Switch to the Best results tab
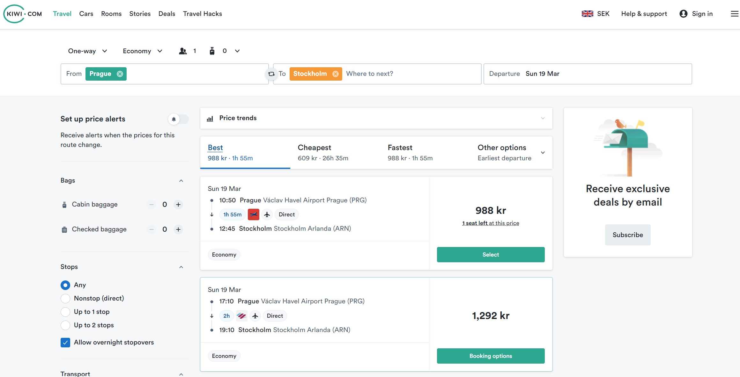The image size is (740, 377). coord(245,153)
